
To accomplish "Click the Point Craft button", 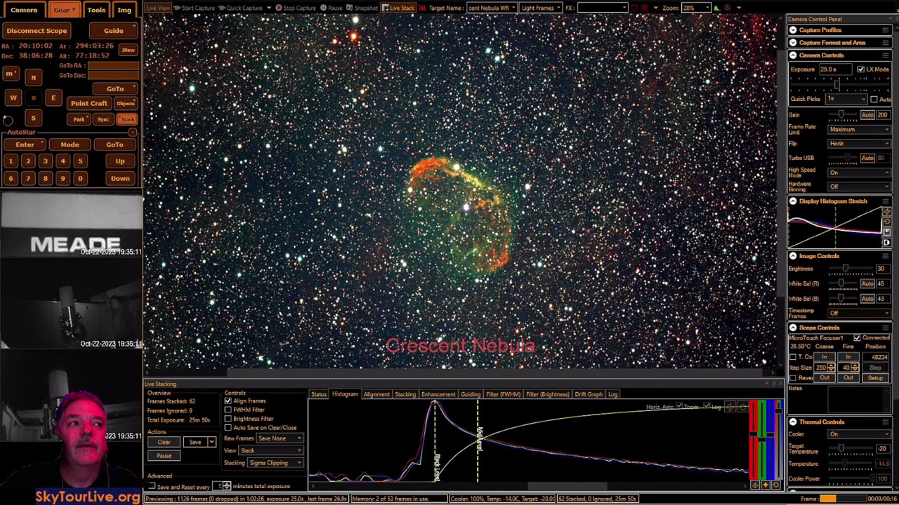I will [x=89, y=103].
